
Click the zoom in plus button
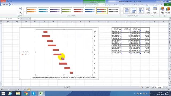coord(1,90)
